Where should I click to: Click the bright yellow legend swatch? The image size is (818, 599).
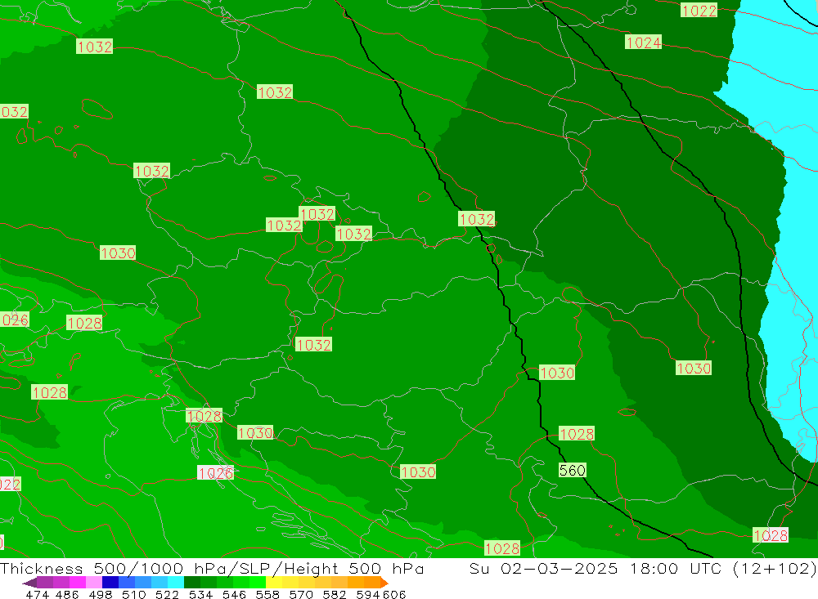[x=274, y=583]
